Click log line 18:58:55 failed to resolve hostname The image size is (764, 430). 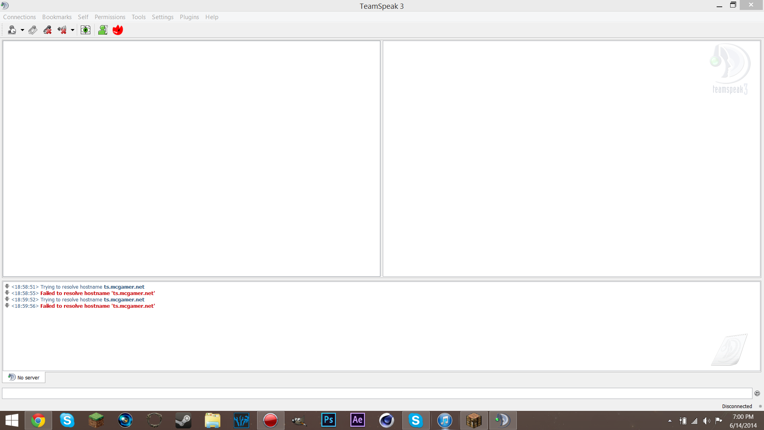(x=83, y=293)
